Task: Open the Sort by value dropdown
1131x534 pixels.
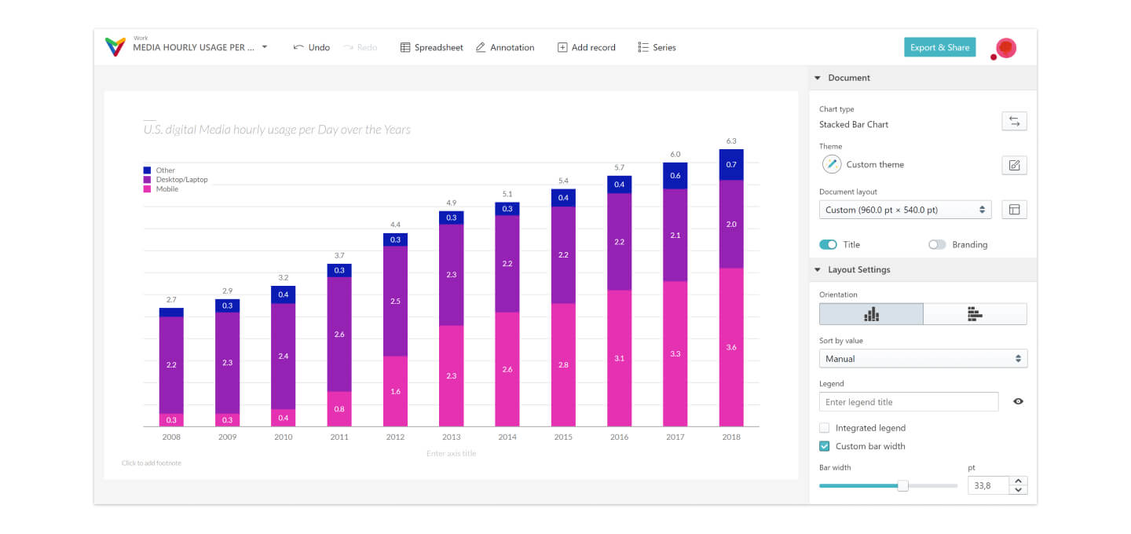Action: 923,359
